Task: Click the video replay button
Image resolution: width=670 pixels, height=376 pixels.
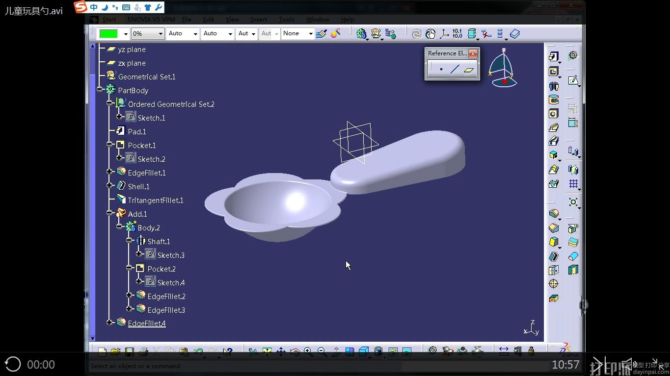Action: pos(13,364)
